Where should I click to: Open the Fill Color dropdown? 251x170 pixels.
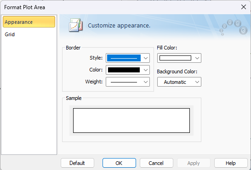tap(179, 58)
